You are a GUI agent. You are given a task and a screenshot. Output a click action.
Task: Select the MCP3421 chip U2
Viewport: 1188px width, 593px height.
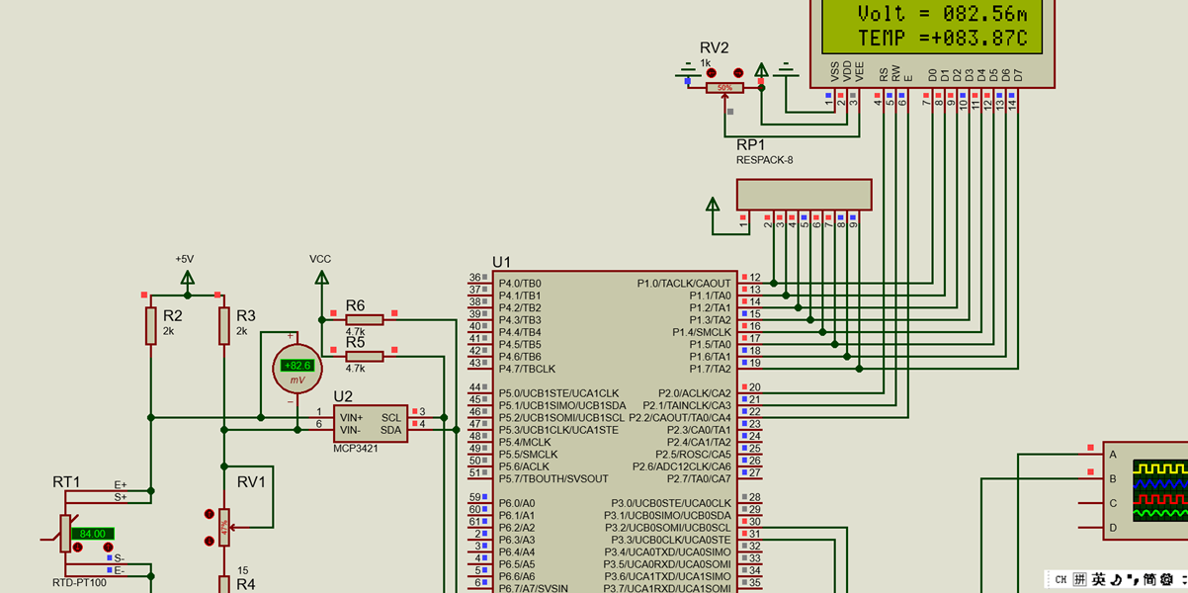(x=371, y=423)
